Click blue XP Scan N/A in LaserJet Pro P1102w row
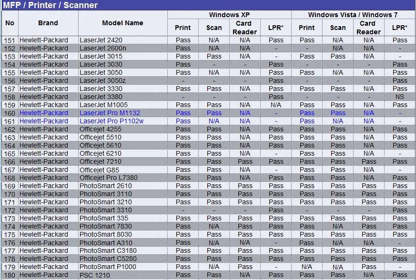This screenshot has width=416, height=280. point(214,121)
